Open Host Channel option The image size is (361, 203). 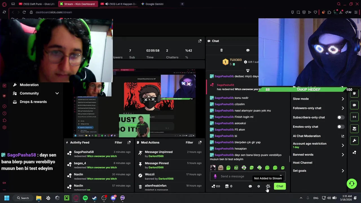(x=302, y=163)
